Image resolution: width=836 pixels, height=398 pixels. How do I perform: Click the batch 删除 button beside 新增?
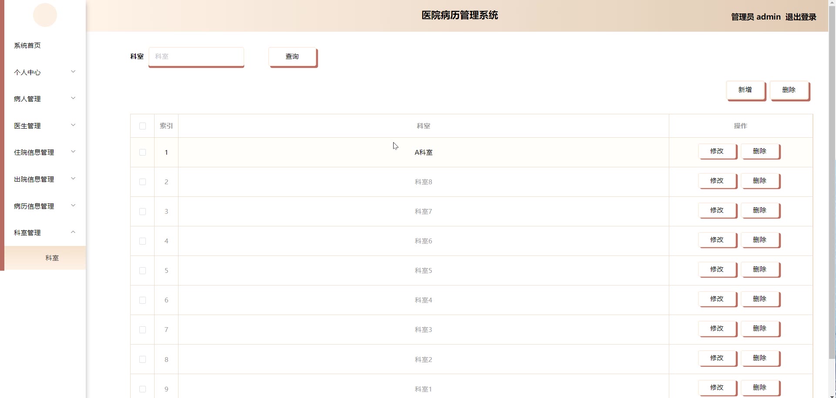tap(789, 90)
